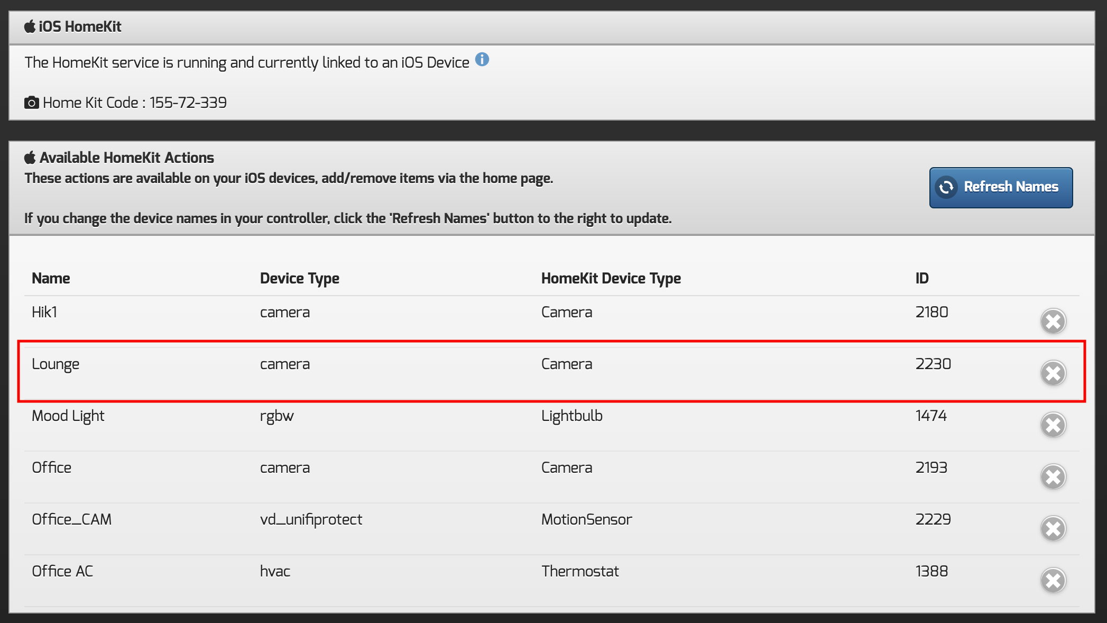Screen dimensions: 1107x623
Task: Click the Name column header
Action: [51, 278]
